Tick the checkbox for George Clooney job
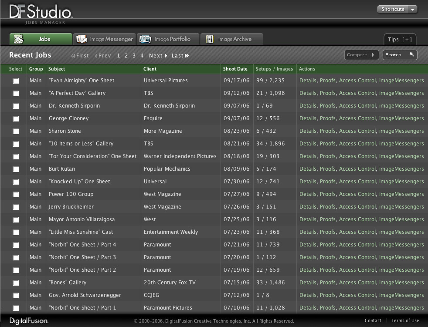The width and height of the screenshot is (428, 327). point(16,119)
